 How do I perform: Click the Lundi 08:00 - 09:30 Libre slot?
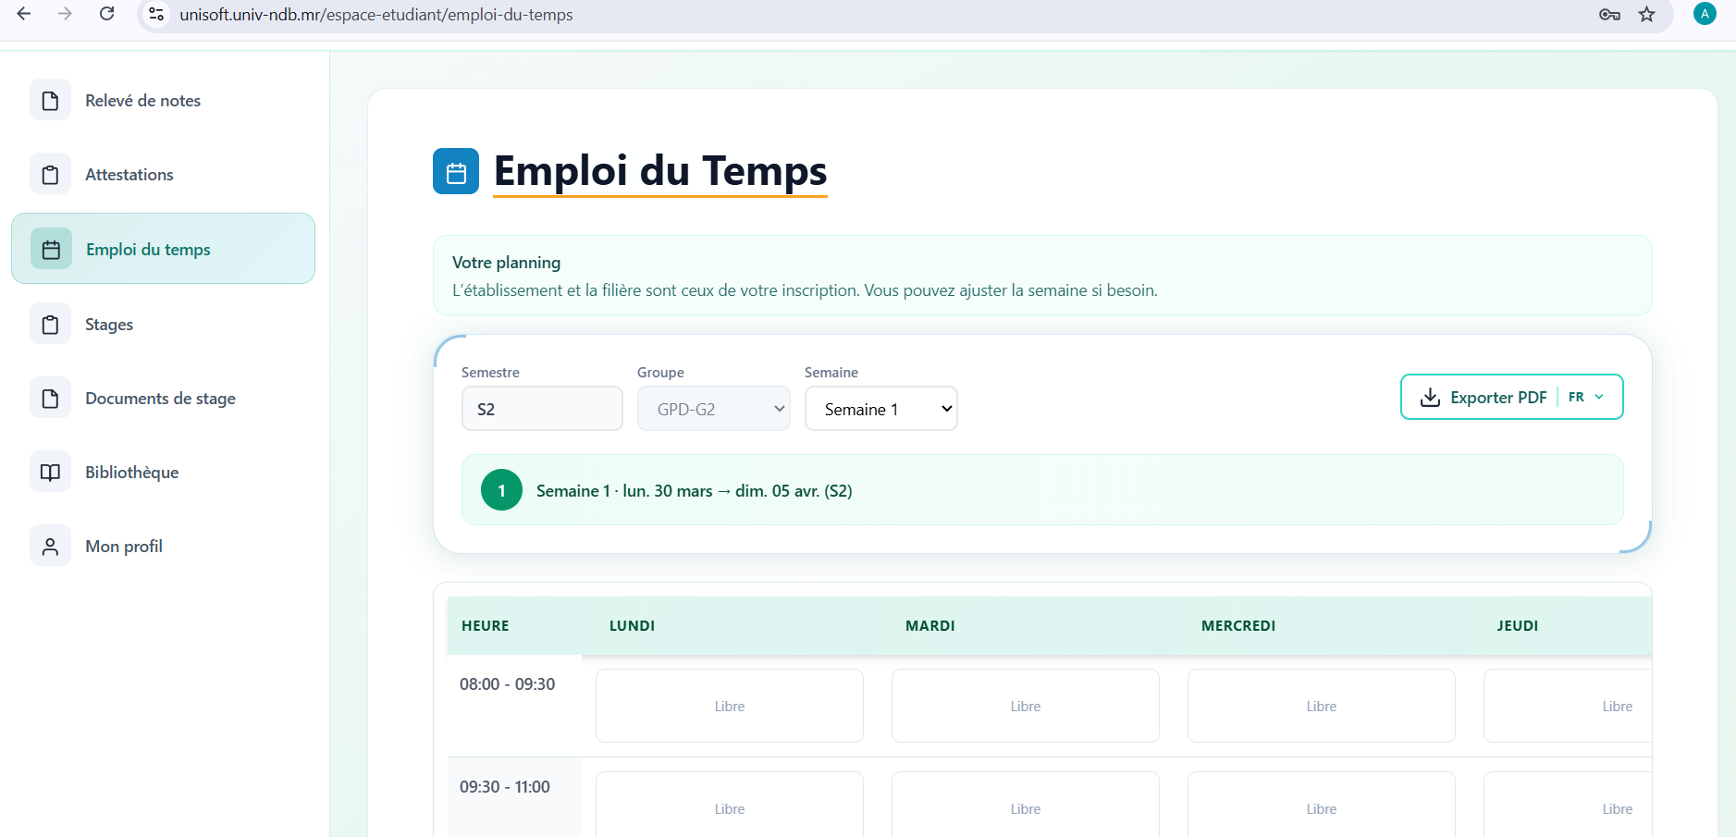tap(730, 706)
